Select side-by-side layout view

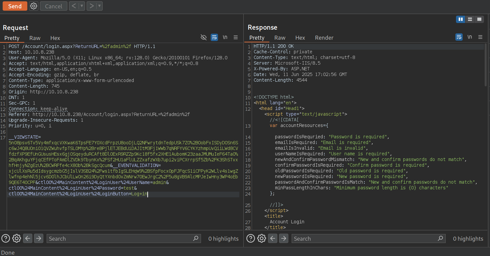461,19
